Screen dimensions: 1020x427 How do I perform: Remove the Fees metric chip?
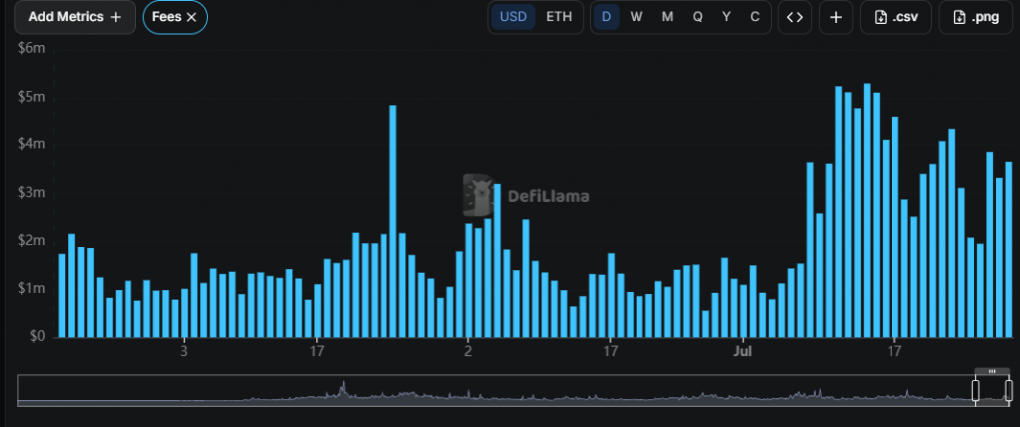coord(192,18)
